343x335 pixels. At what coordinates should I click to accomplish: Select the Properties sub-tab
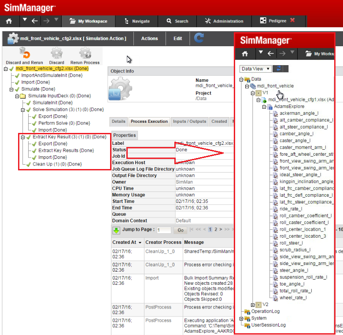(125, 135)
